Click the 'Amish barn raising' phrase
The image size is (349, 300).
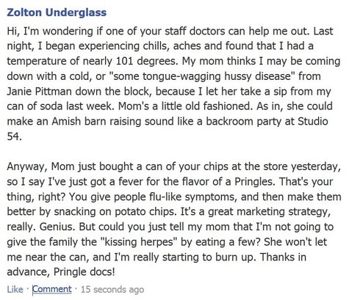96,122
